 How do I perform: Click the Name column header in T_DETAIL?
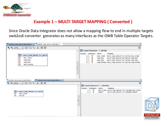[x=99, y=53]
